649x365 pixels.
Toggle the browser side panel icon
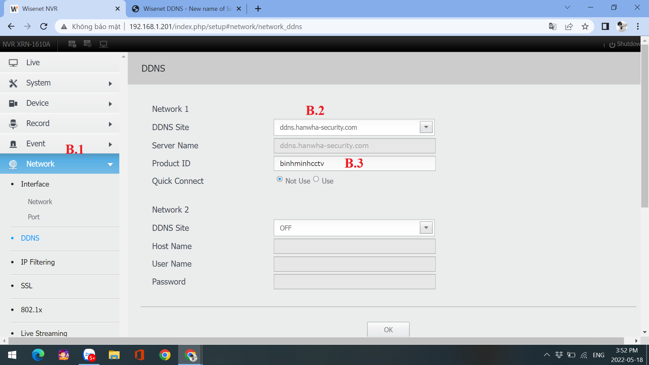pos(605,27)
